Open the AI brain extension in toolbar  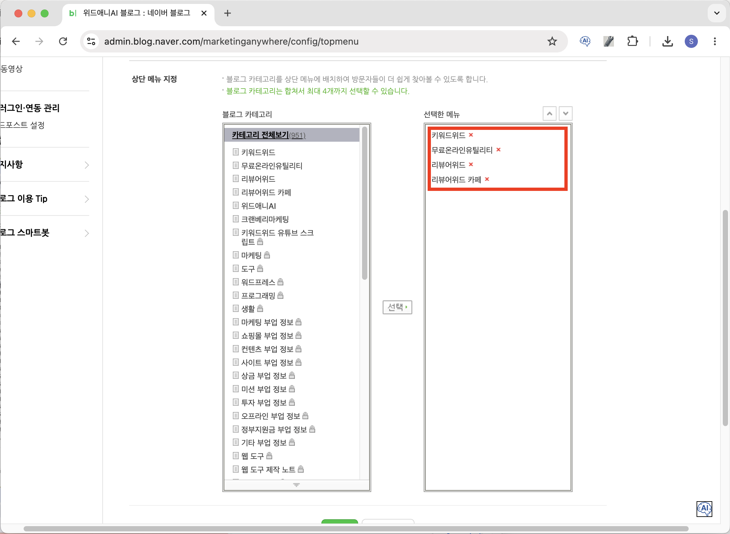pos(585,41)
